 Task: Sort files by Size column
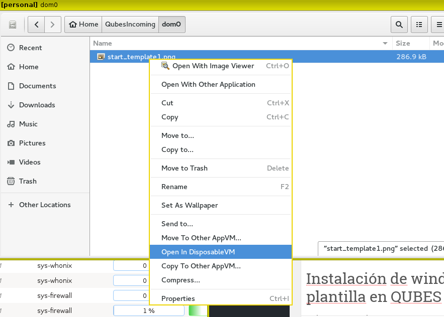[403, 43]
